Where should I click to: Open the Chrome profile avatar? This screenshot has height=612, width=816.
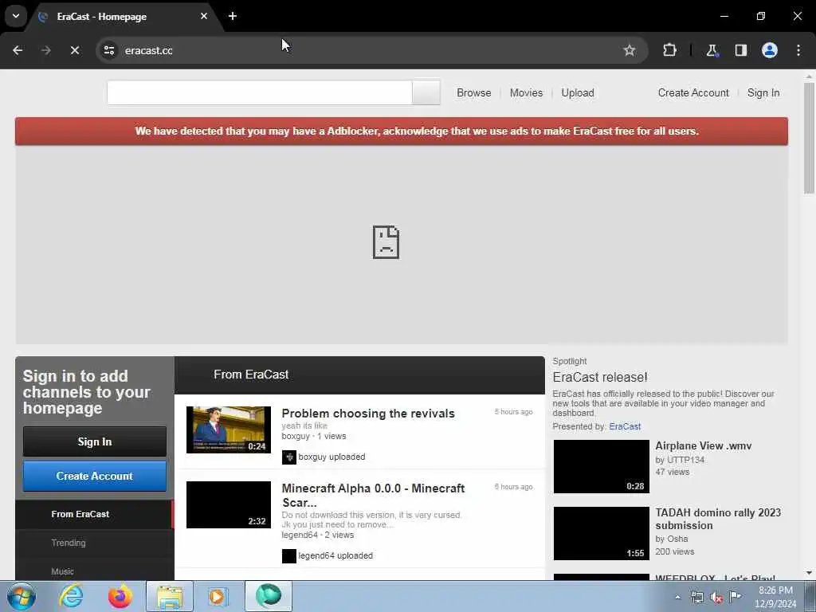[x=770, y=50]
